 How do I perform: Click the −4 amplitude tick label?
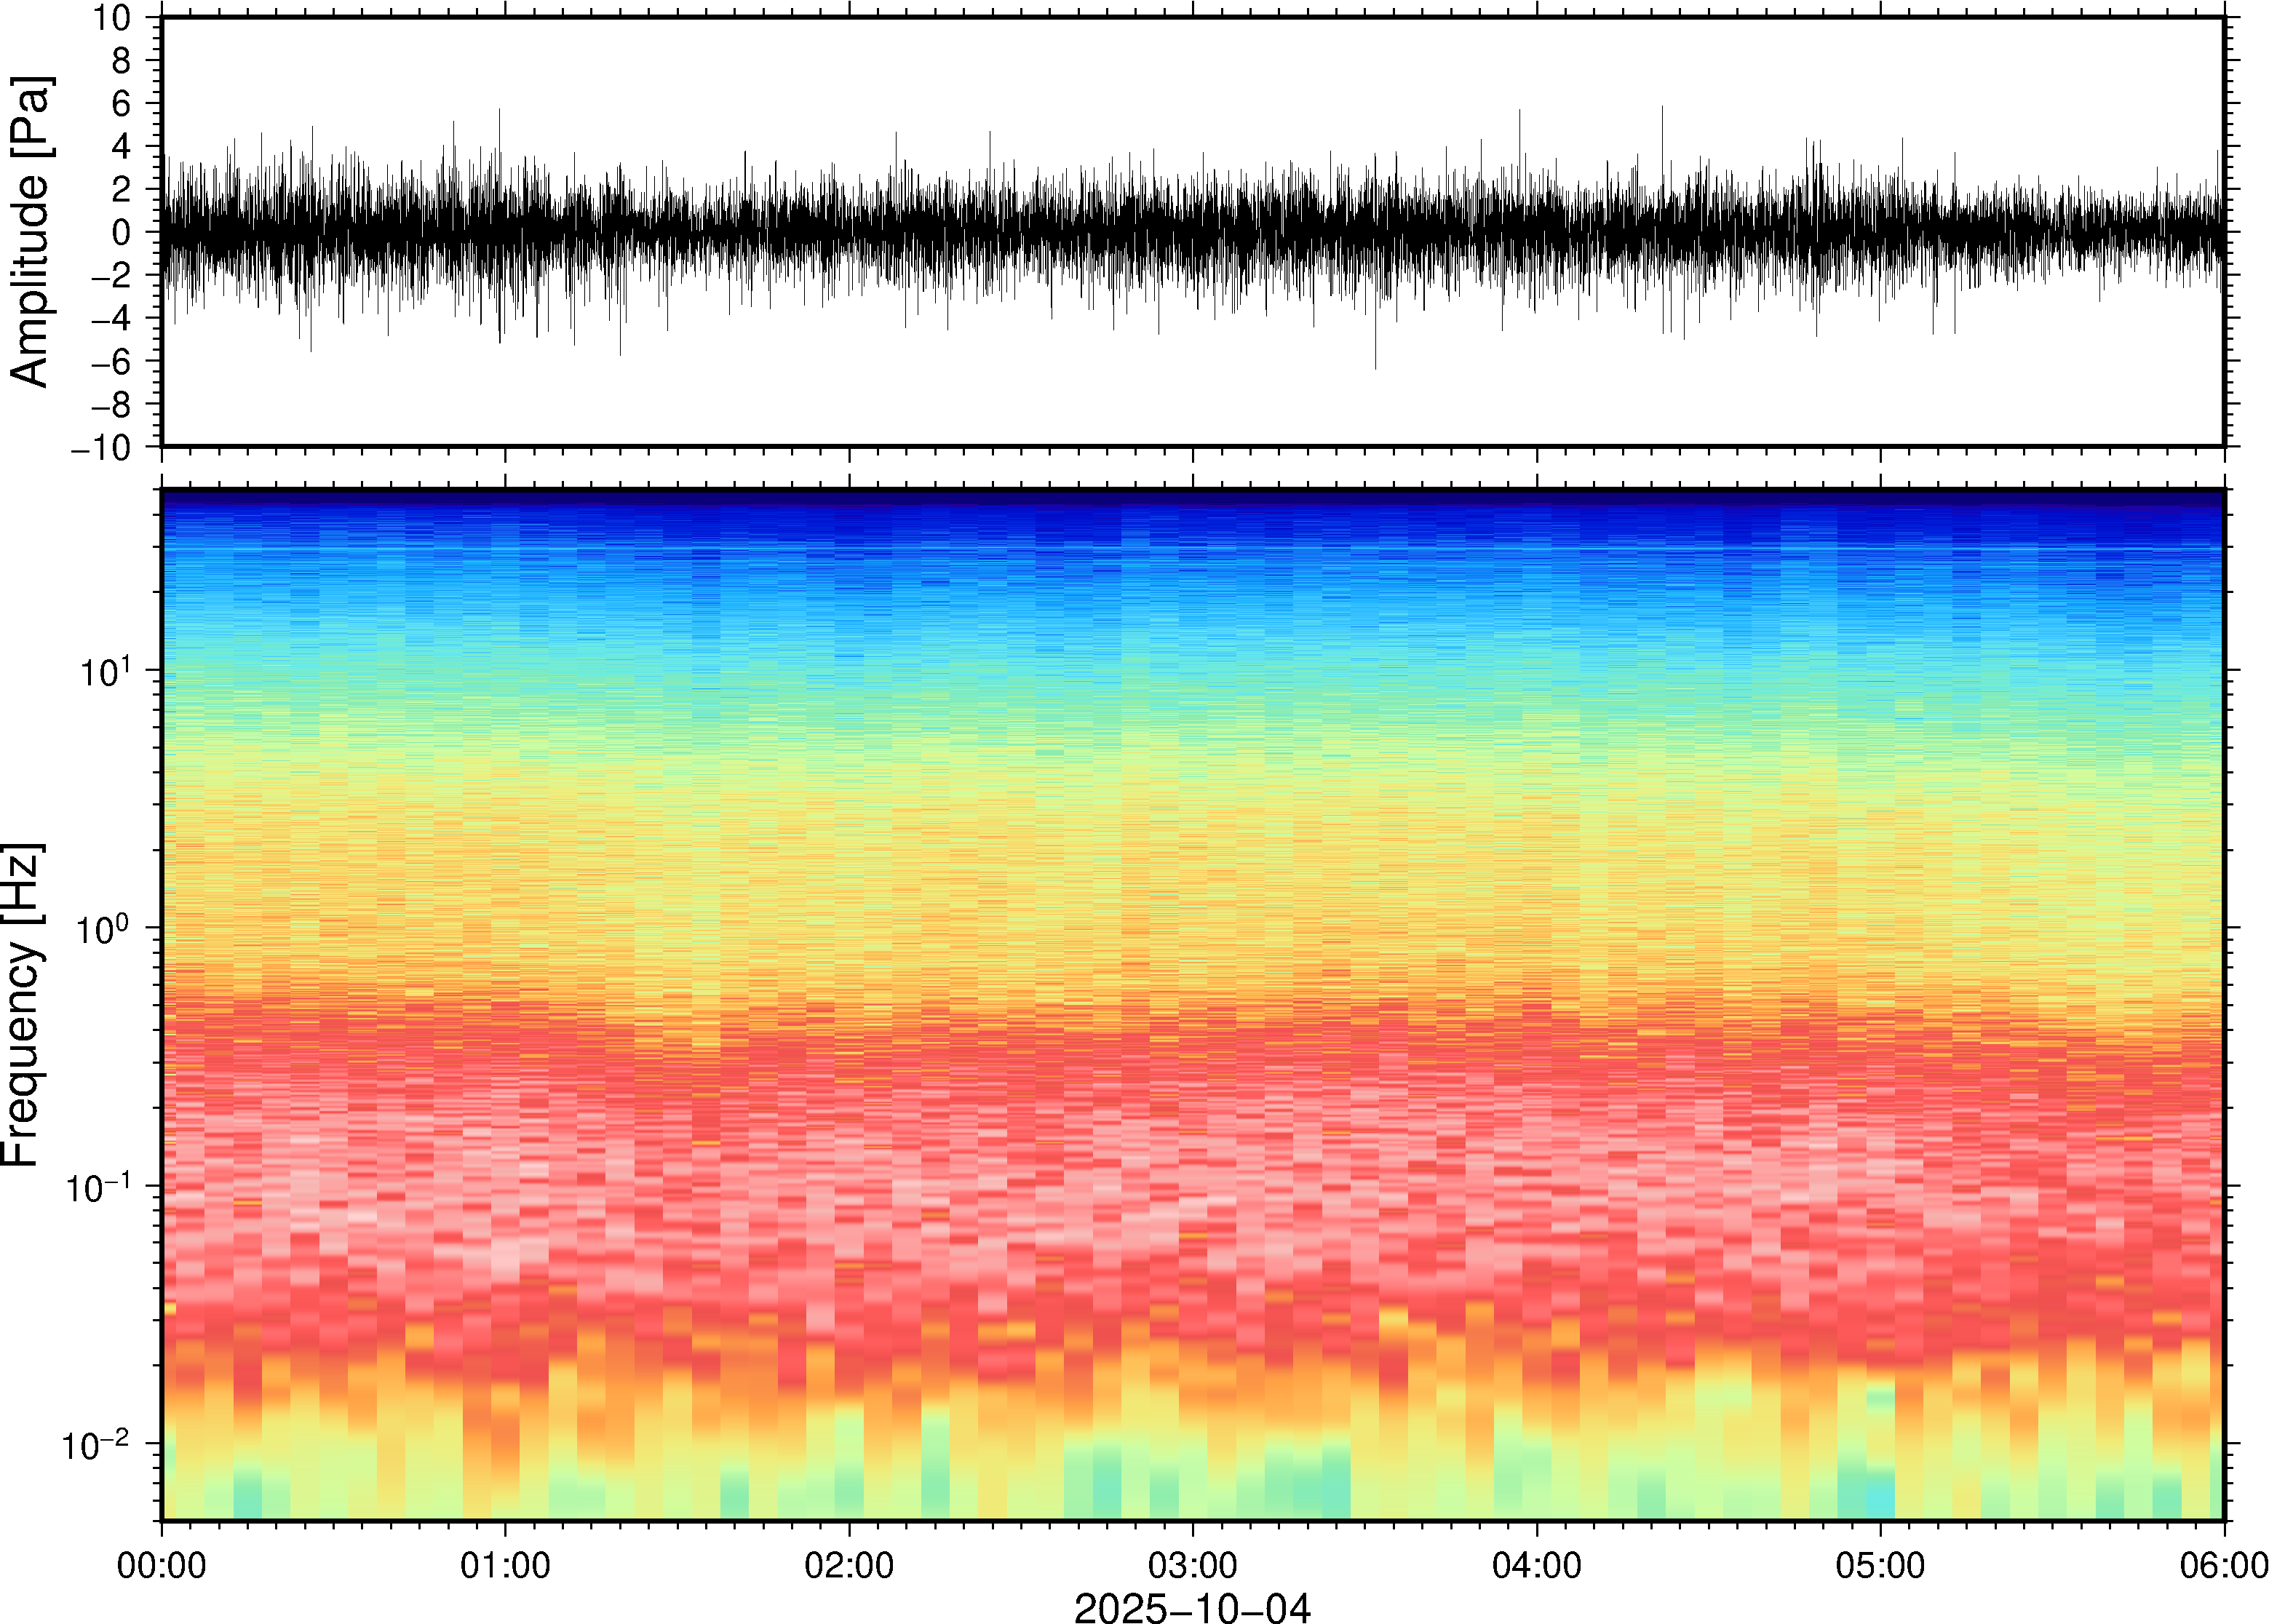pos(110,319)
